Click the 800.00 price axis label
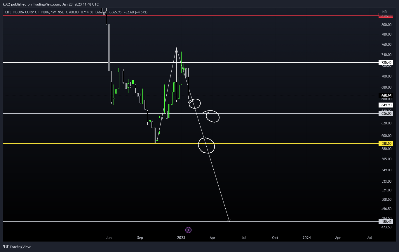Image resolution: width=399 pixels, height=252 pixels. tap(386, 25)
